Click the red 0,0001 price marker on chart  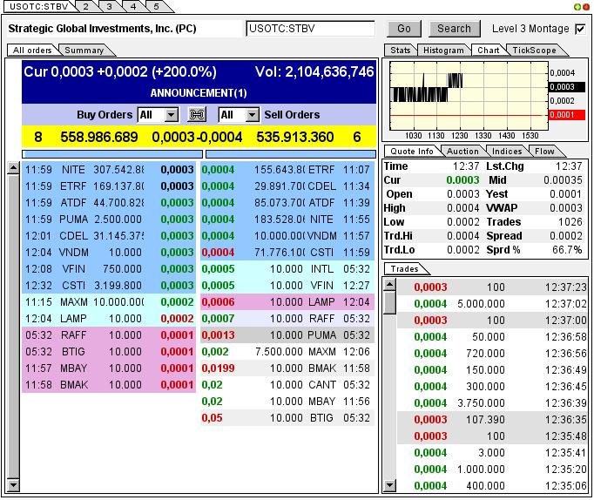(x=567, y=115)
